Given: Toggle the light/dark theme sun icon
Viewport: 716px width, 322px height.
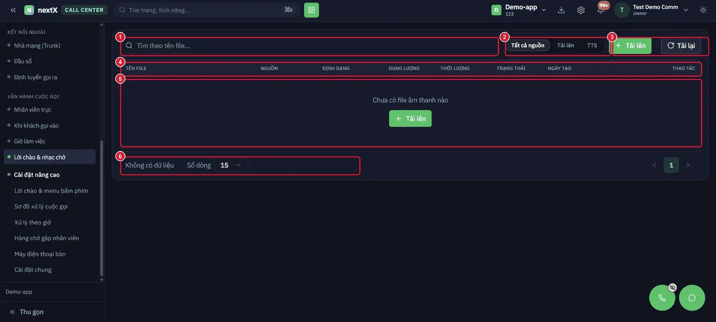Looking at the screenshot, I should (x=703, y=10).
